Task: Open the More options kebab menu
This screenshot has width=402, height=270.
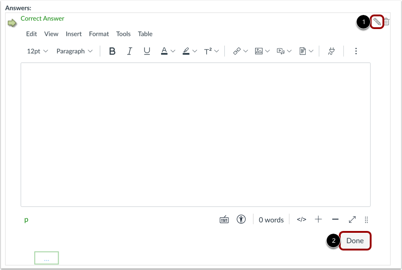Action: coord(356,51)
